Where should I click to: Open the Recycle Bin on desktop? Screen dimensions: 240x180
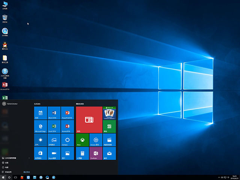tap(5, 18)
